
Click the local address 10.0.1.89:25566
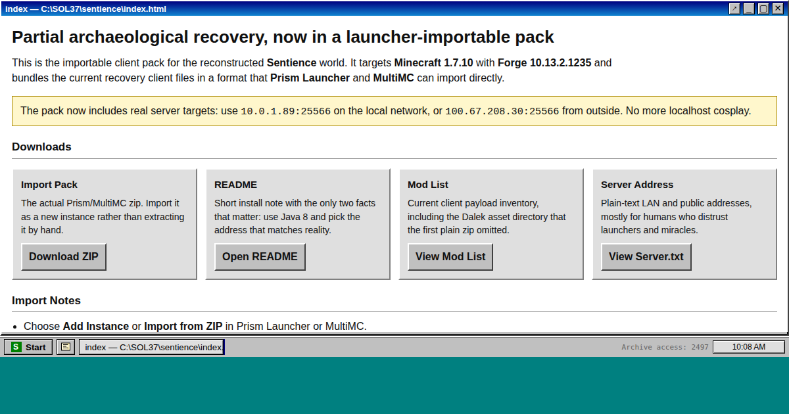[285, 111]
